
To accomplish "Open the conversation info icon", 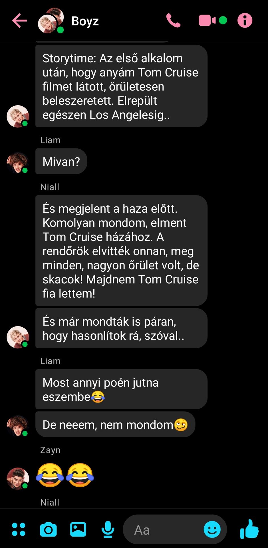I will [x=245, y=21].
